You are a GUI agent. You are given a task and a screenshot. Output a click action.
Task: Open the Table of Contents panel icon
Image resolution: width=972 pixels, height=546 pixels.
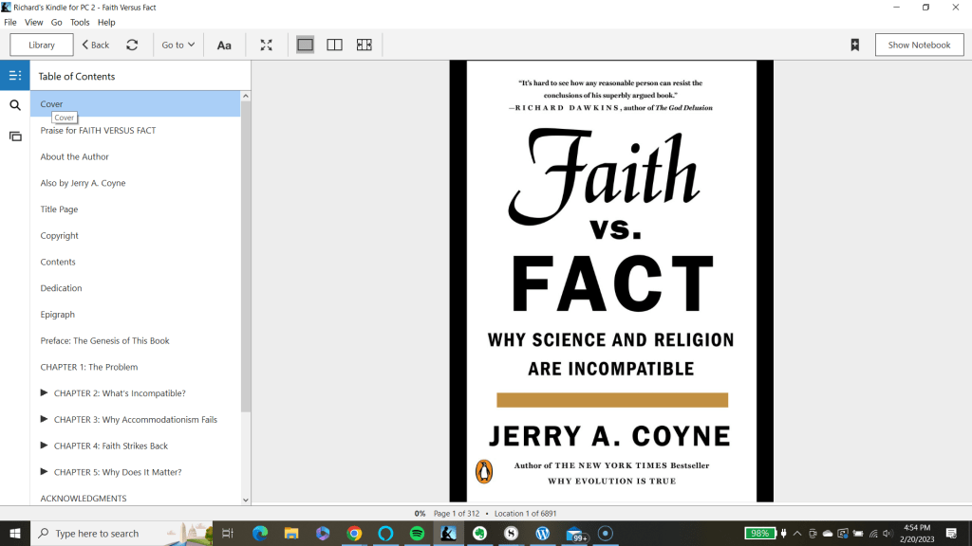click(14, 76)
